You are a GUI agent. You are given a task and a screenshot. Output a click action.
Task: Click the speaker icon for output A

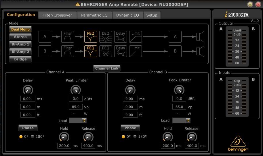200,37
